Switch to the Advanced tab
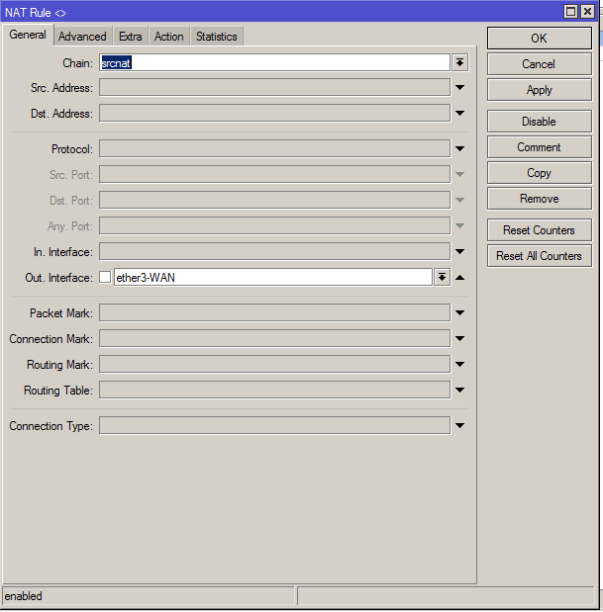Screen dimensions: 603x612 [82, 37]
